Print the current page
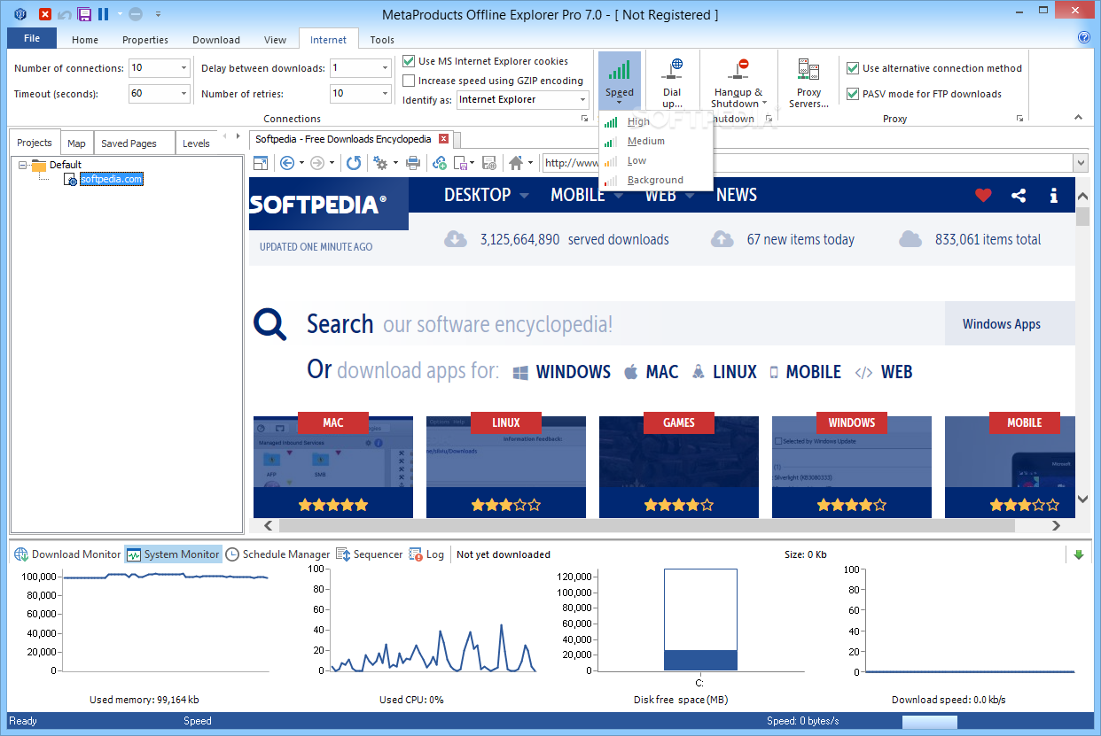Image resolution: width=1101 pixels, height=736 pixels. pyautogui.click(x=413, y=163)
